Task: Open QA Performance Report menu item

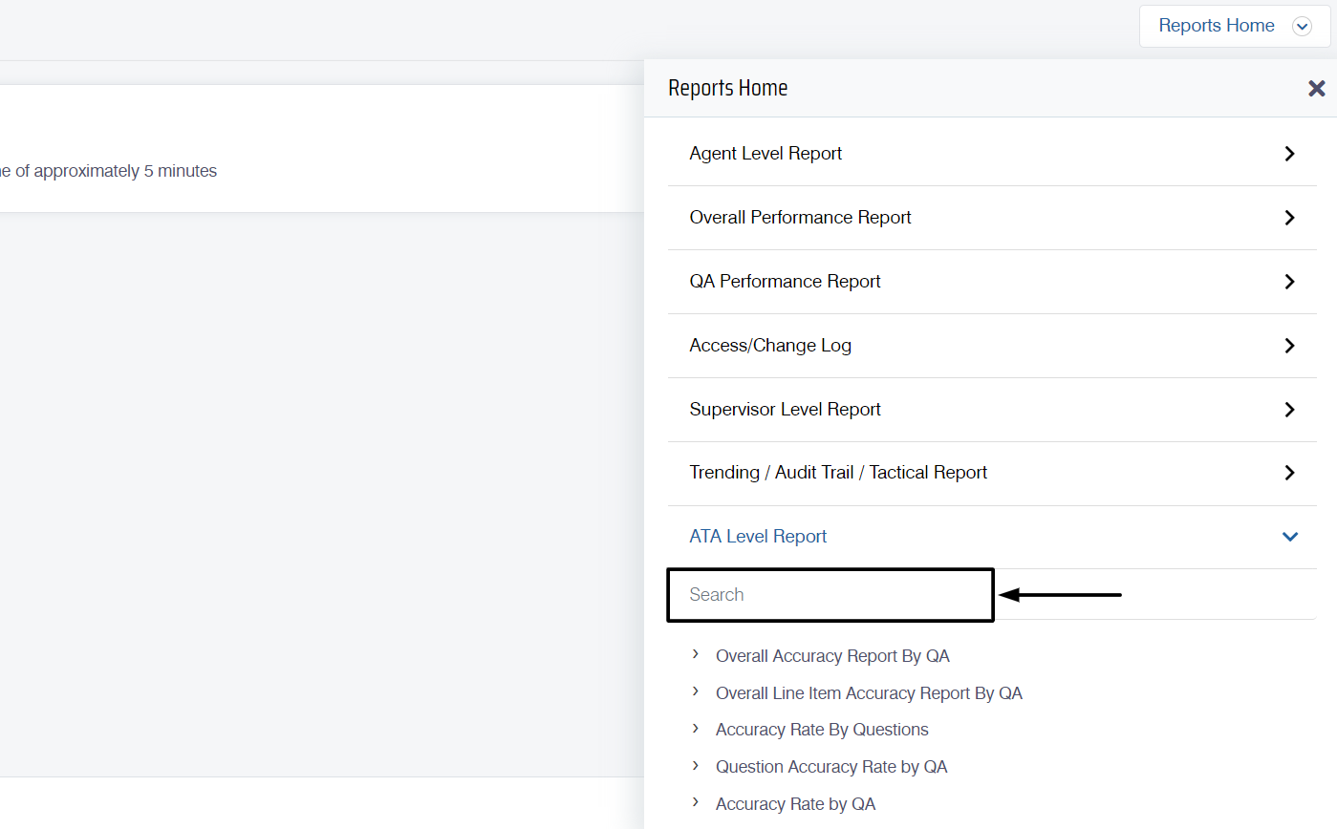Action: (x=992, y=282)
